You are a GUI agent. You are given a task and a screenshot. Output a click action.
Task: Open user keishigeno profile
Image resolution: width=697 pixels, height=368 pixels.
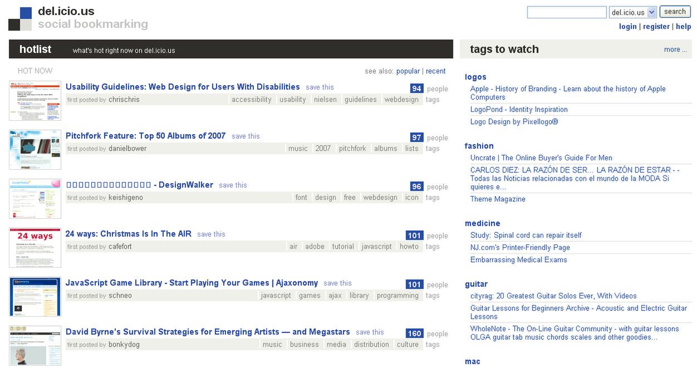click(x=126, y=198)
